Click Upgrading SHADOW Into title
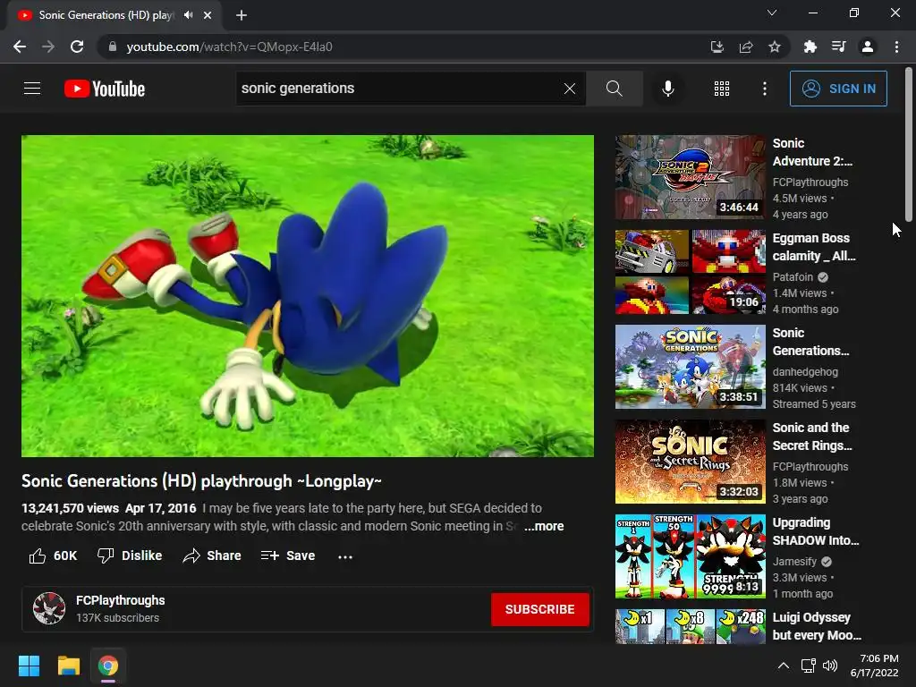Screen dimensions: 916x687 tap(816, 531)
